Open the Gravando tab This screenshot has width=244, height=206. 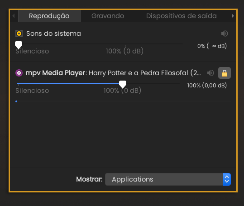point(108,16)
